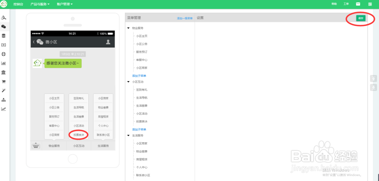Image resolution: width=379 pixels, height=181 pixels.
Task: Open the shopping cart icon in the sidebar
Action: [x=3, y=81]
